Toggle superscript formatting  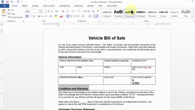pos(46,16)
